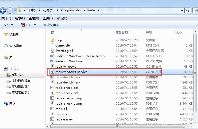This screenshot has height=129, width=198.
Task: Navigate to 计算机 in address bar
Action: click(x=32, y=10)
